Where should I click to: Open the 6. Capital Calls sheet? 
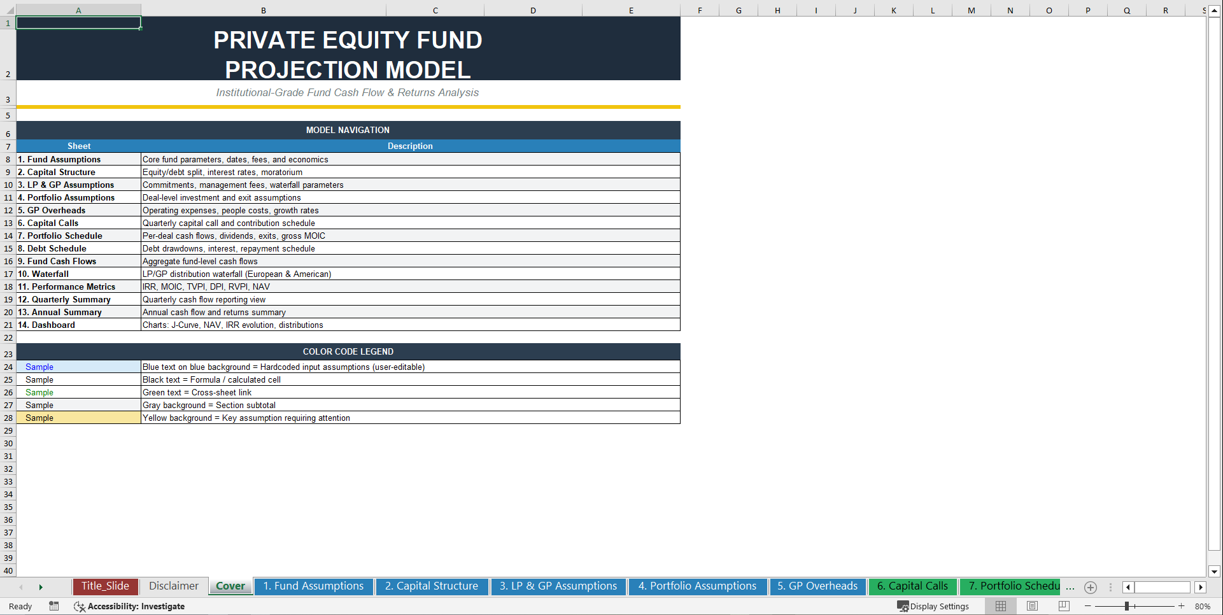(x=912, y=586)
